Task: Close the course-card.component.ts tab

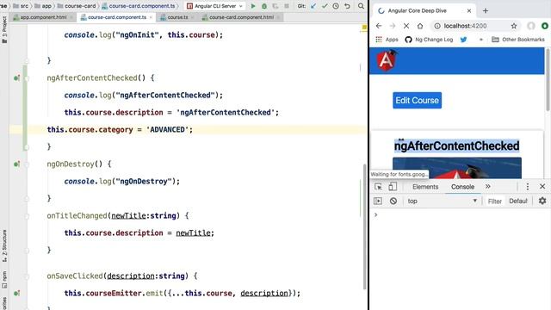Action: click(x=151, y=17)
